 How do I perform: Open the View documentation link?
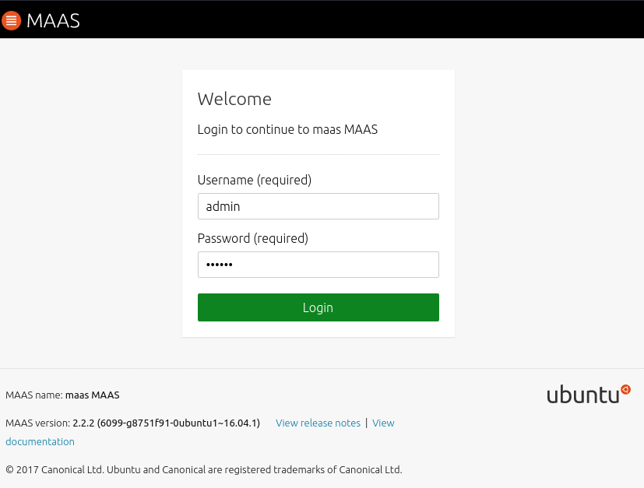point(40,441)
